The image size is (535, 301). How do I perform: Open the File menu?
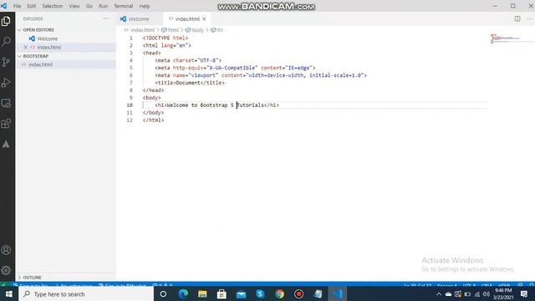point(17,6)
